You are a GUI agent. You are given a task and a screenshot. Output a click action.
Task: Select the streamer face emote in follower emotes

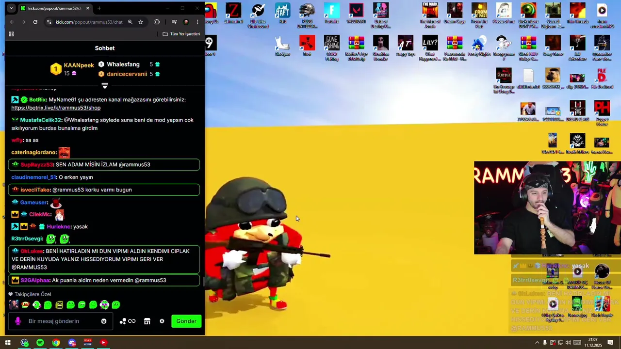pos(14,305)
